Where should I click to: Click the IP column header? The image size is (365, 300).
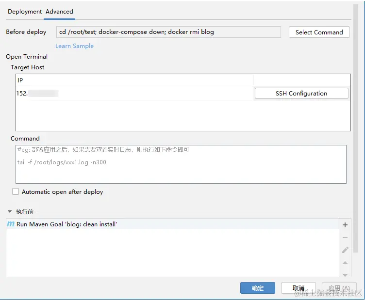[x=134, y=80]
